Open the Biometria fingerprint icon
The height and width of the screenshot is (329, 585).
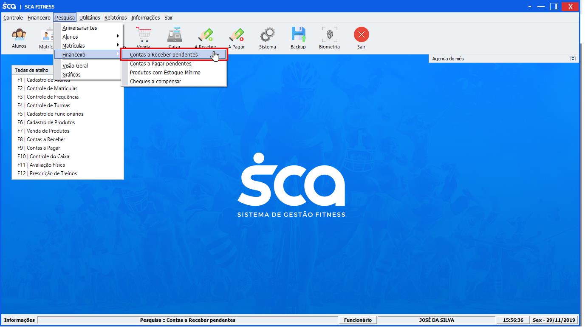coord(329,38)
